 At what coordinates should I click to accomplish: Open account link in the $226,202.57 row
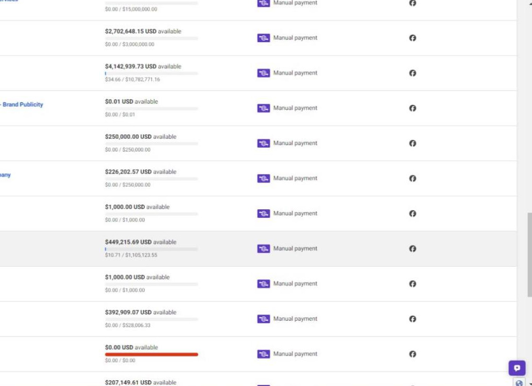(5, 175)
